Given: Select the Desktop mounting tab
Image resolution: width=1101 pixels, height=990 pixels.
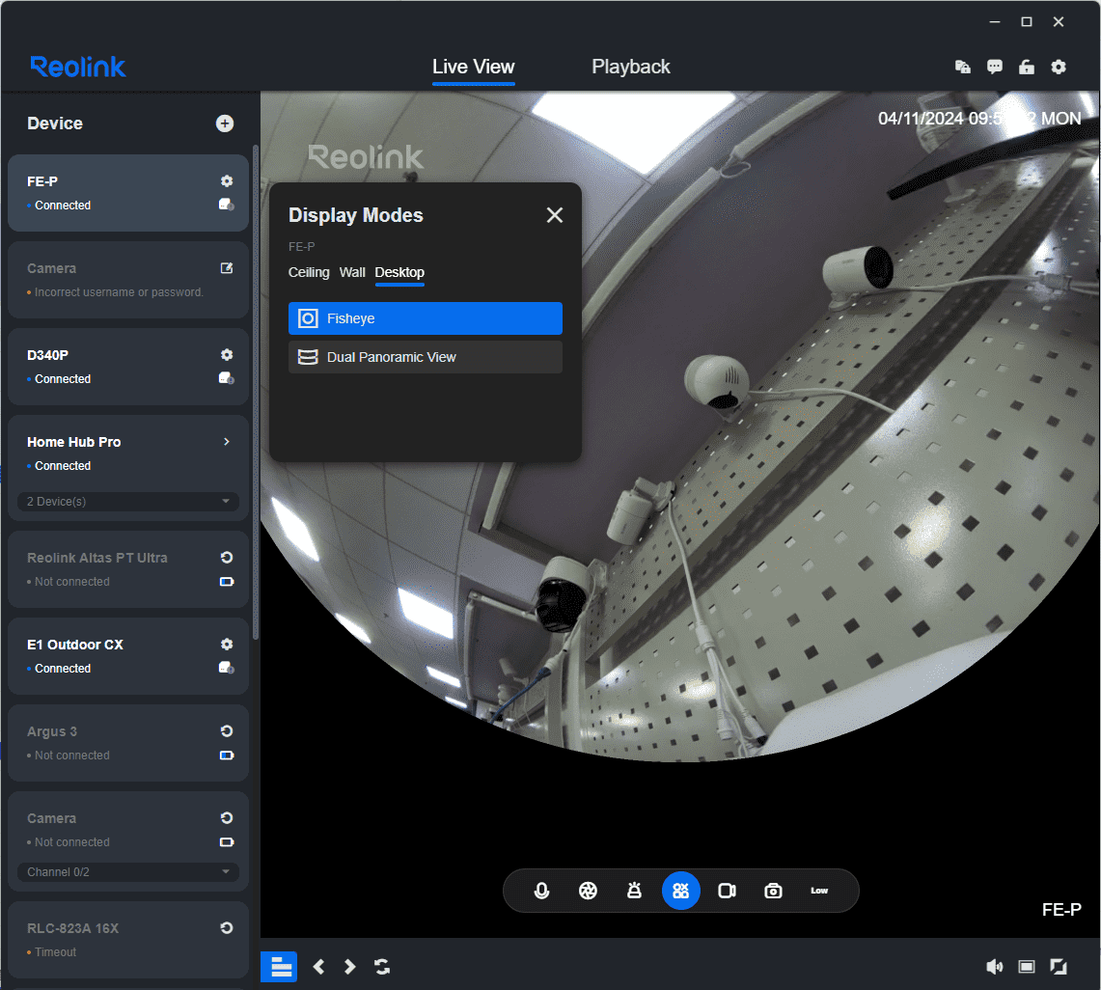Looking at the screenshot, I should coord(399,272).
